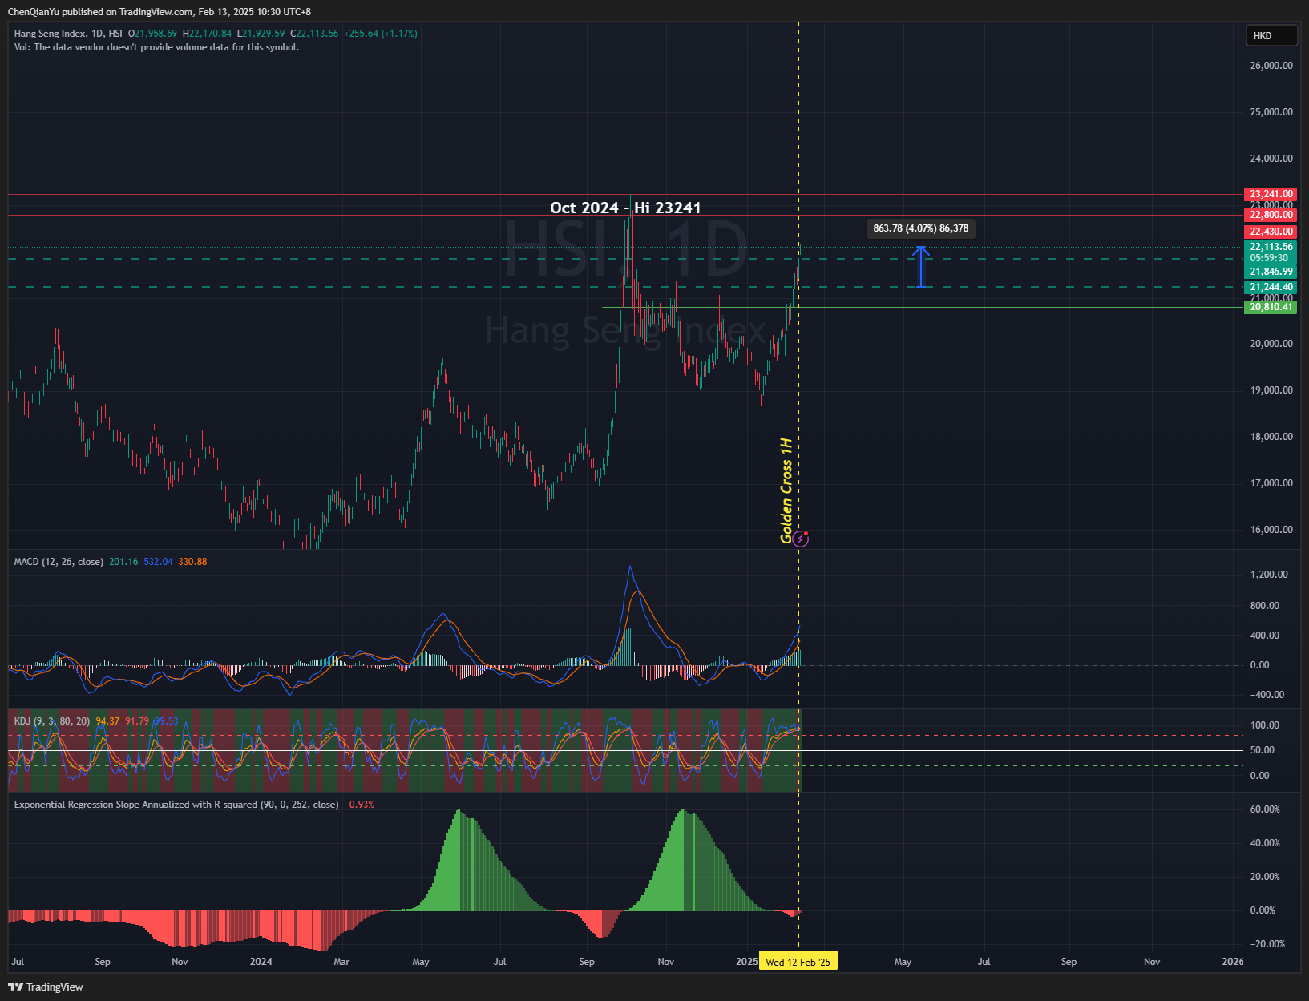Click the 17,000.00 price axis tick
The width and height of the screenshot is (1309, 1001).
tap(1271, 483)
